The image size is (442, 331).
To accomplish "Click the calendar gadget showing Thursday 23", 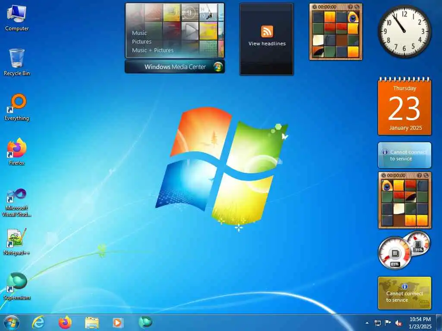I will tap(404, 106).
